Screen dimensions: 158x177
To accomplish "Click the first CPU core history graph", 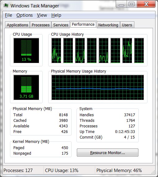I will [x=56, y=51].
